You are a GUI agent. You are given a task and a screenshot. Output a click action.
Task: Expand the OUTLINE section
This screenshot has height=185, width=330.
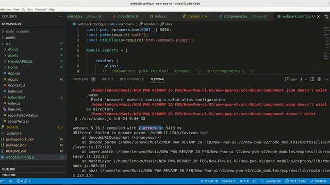pos(8,169)
